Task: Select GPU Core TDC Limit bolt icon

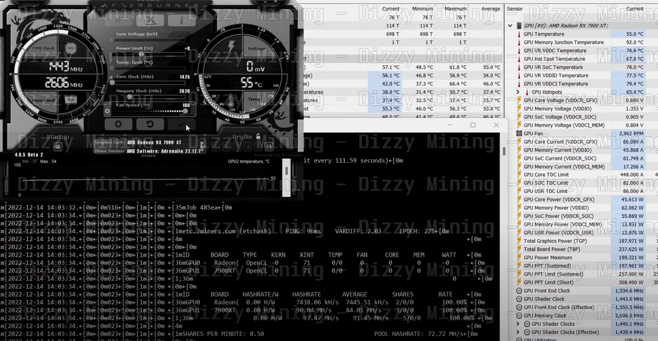Action: 519,175
